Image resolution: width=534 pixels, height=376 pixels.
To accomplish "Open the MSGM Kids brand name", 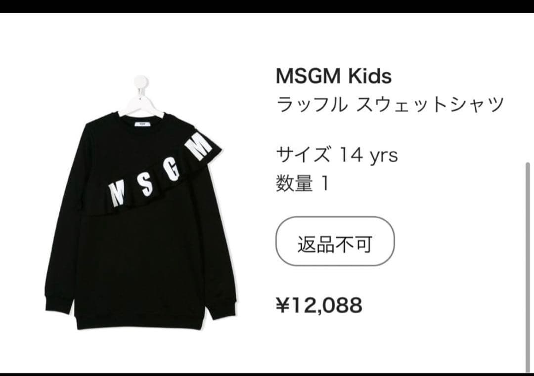I will [334, 76].
